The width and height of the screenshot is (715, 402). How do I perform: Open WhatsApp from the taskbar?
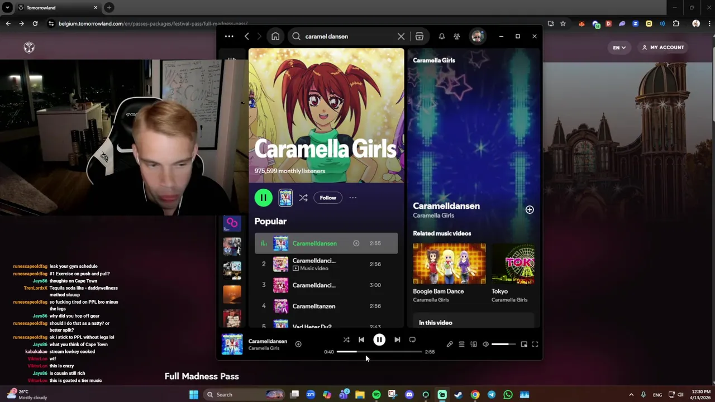point(508,395)
